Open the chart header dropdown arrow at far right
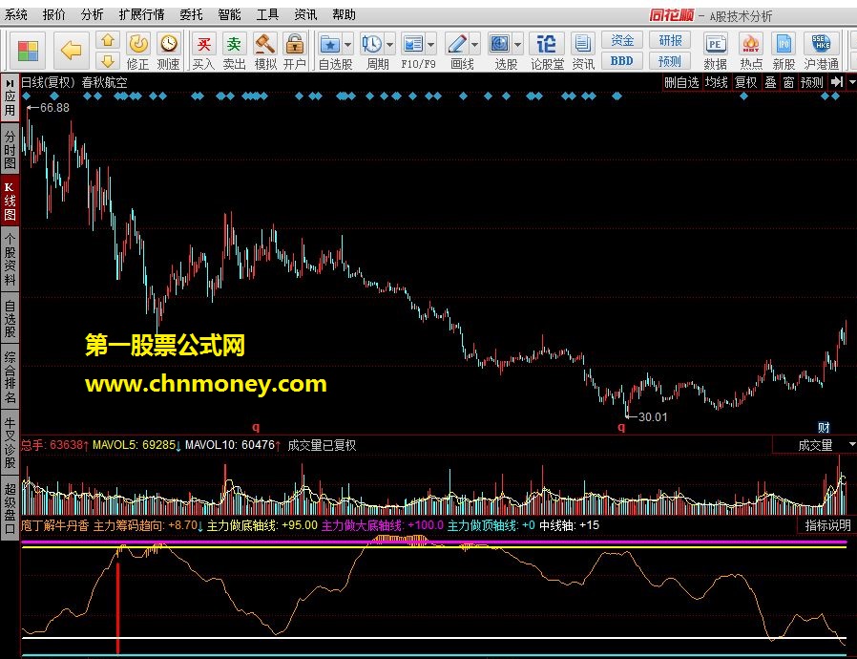The width and height of the screenshot is (857, 659). coord(851,82)
